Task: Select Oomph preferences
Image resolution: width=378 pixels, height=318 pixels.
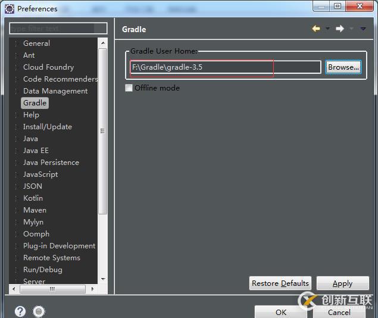Action: coord(36,234)
